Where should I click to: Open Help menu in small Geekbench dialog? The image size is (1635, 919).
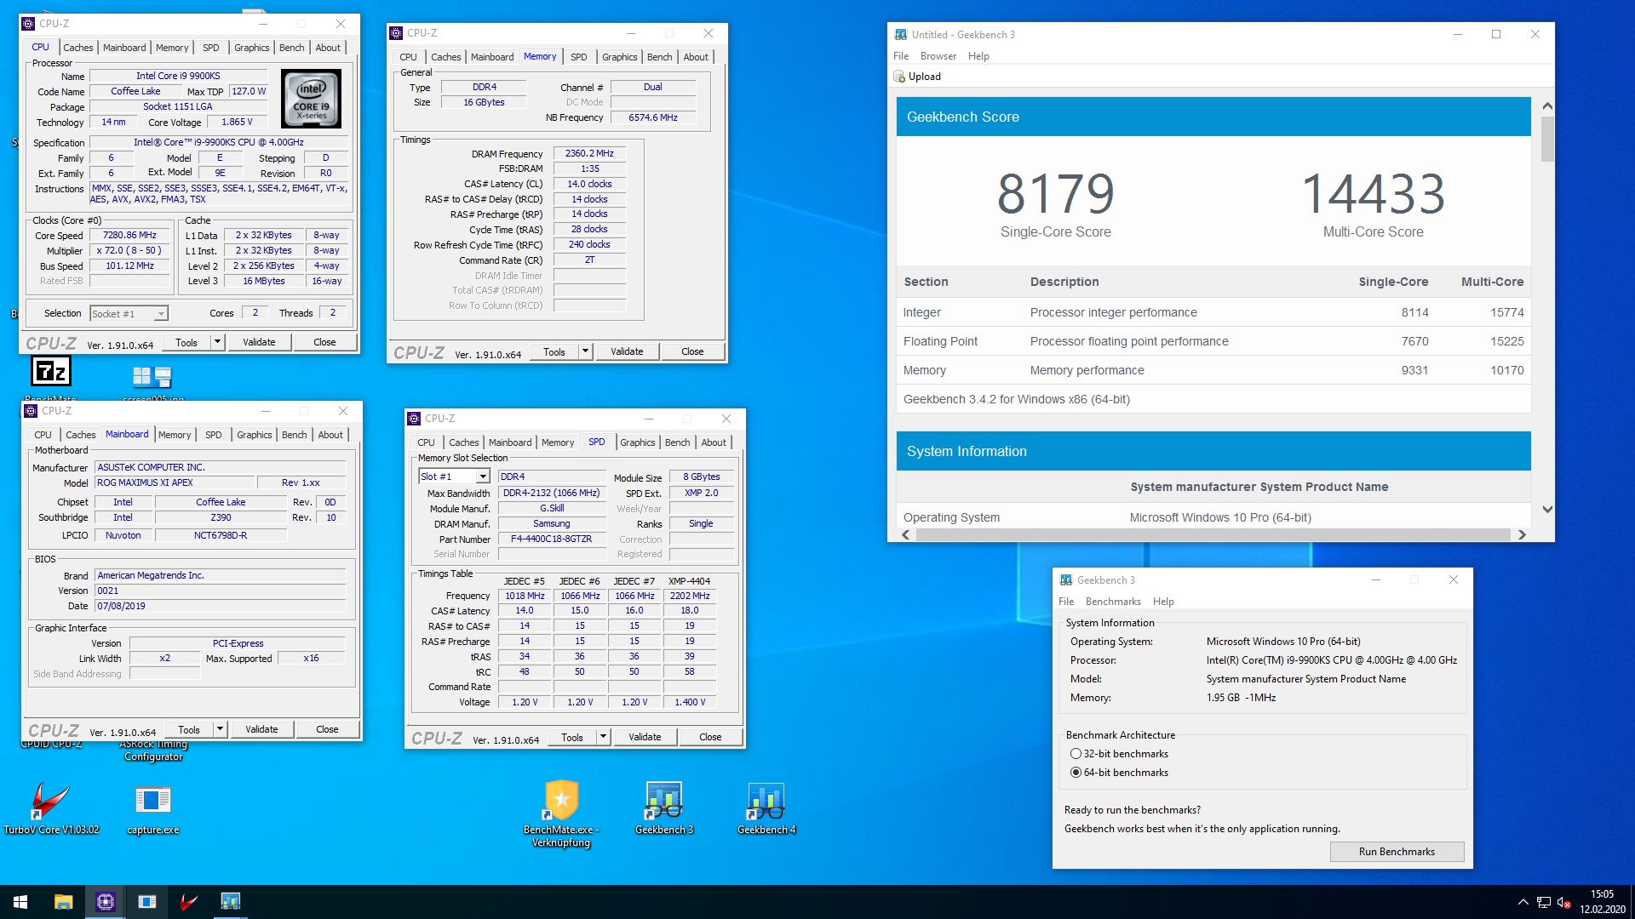pyautogui.click(x=1163, y=602)
